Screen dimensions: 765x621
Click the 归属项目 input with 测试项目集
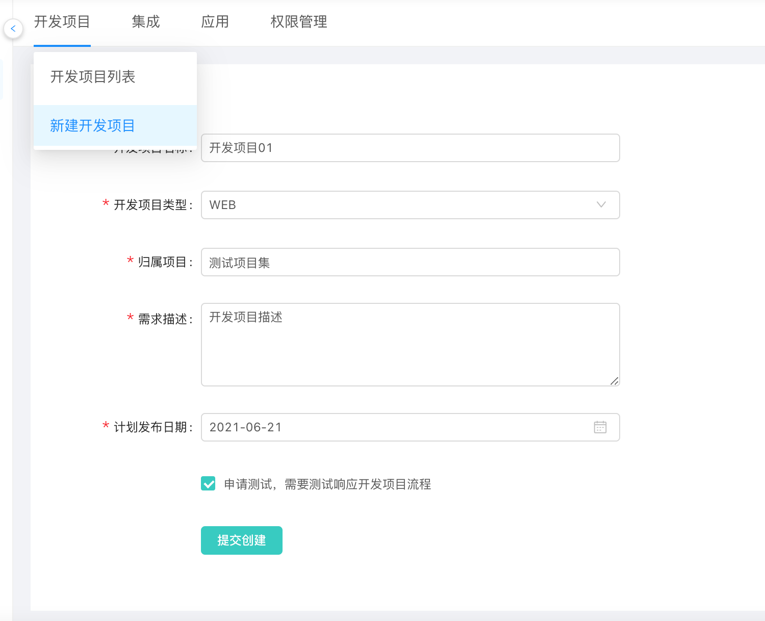coord(411,262)
